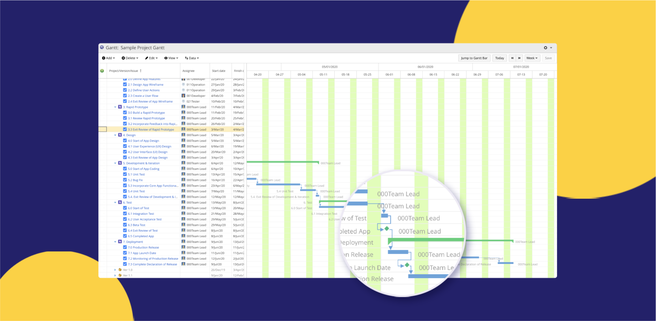Image resolution: width=656 pixels, height=321 pixels.
Task: Open the View menu
Action: tap(171, 58)
